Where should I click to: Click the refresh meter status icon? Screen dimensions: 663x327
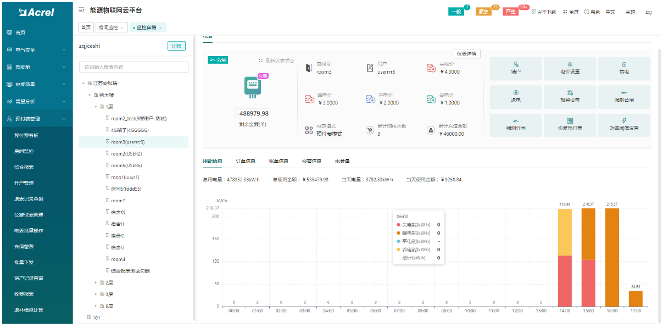[261, 60]
